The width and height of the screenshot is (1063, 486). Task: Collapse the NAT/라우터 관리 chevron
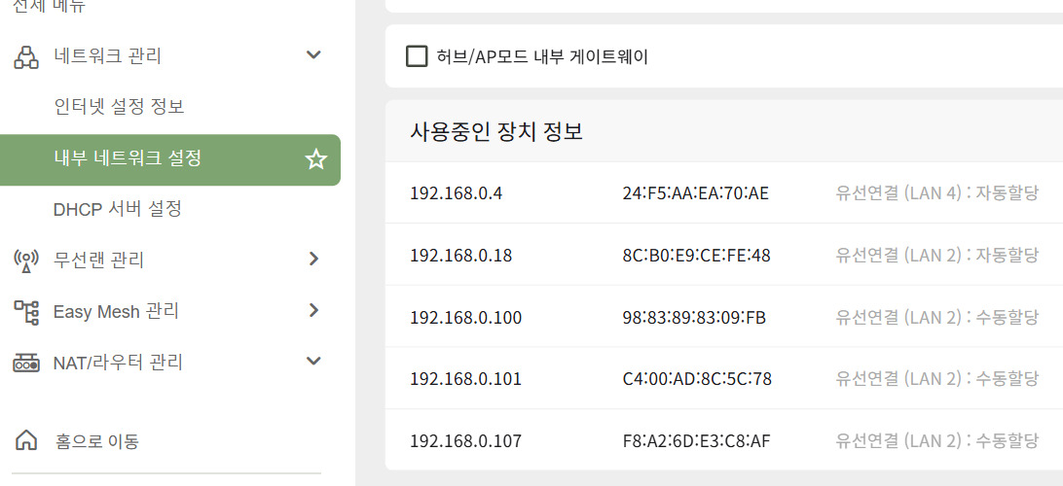[313, 361]
